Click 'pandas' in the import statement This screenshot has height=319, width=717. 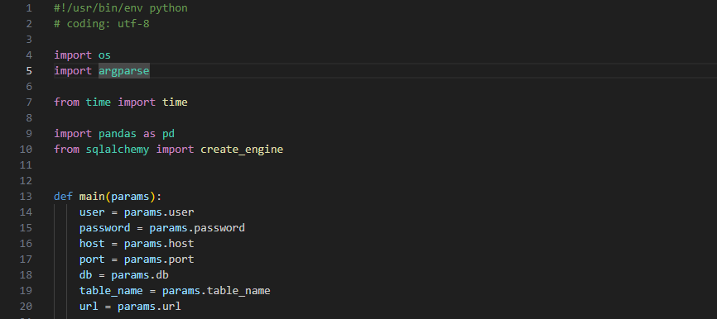pos(118,134)
